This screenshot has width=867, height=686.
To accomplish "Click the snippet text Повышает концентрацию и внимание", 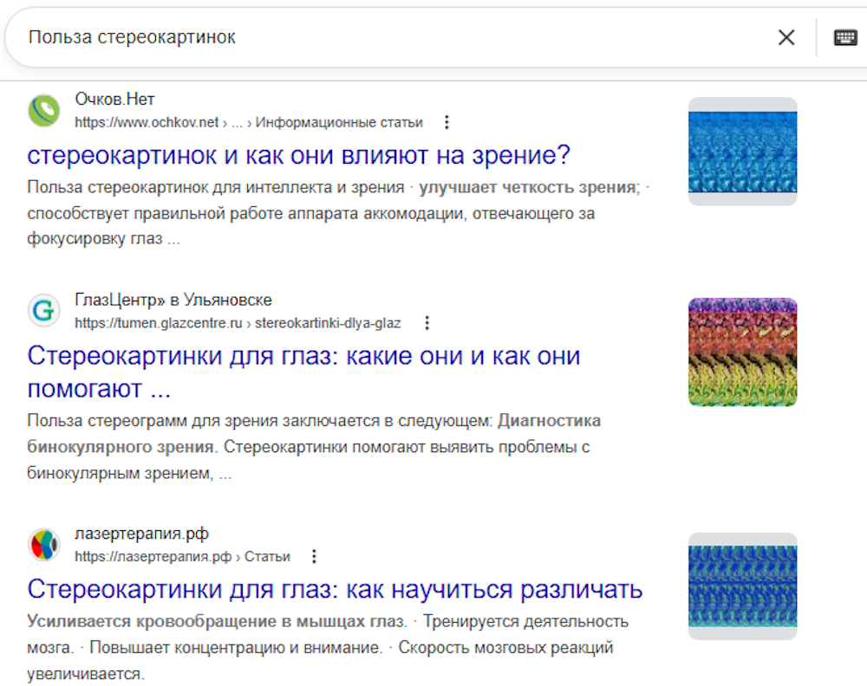I will [236, 647].
